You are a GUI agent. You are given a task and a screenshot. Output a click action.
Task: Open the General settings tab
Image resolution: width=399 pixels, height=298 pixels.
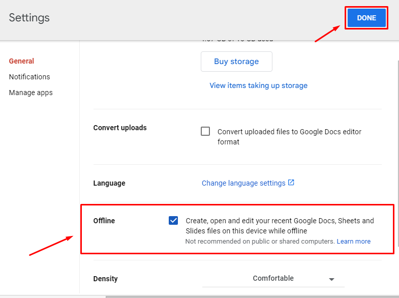[21, 61]
